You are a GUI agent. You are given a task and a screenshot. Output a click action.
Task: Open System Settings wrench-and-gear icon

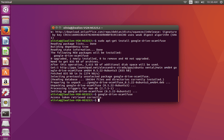[5, 92]
